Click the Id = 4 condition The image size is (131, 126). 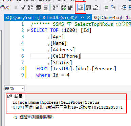click(61, 75)
